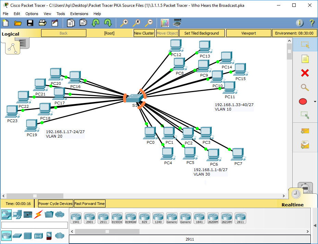Open the Drawing Palette
Screen dimensions: 318x244
(x=165, y=23)
